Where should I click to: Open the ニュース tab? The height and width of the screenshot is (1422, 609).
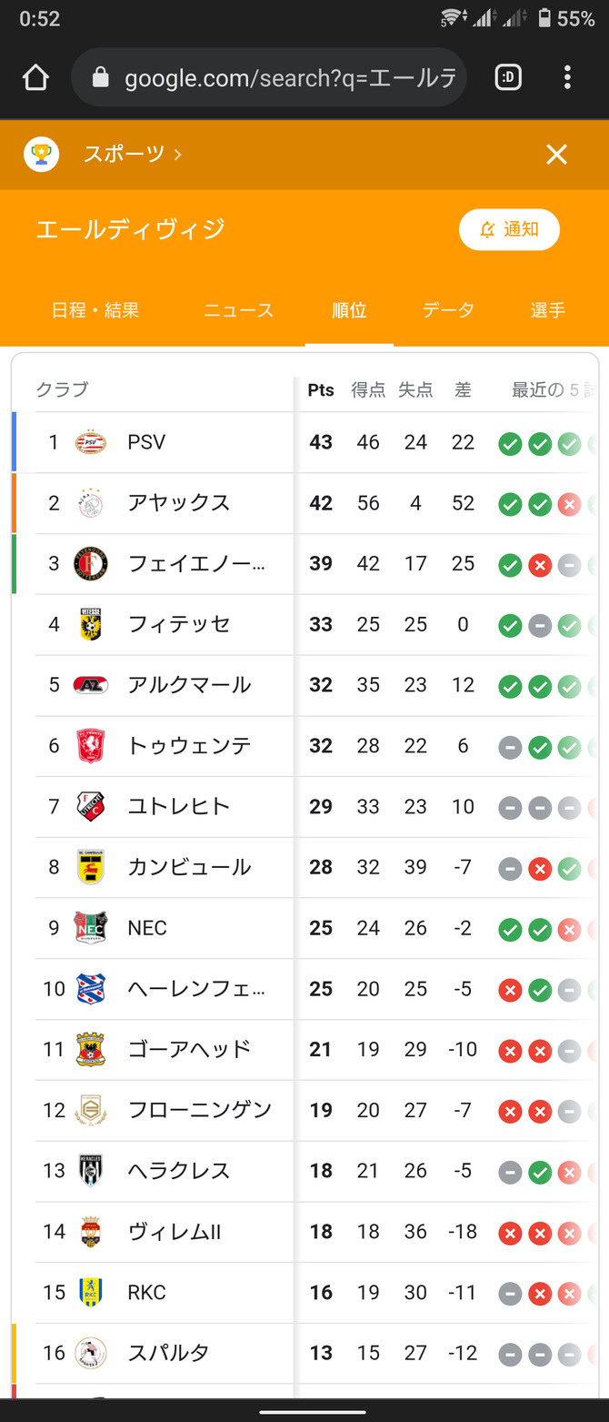238,310
